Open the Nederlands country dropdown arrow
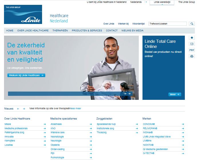 [146, 2]
